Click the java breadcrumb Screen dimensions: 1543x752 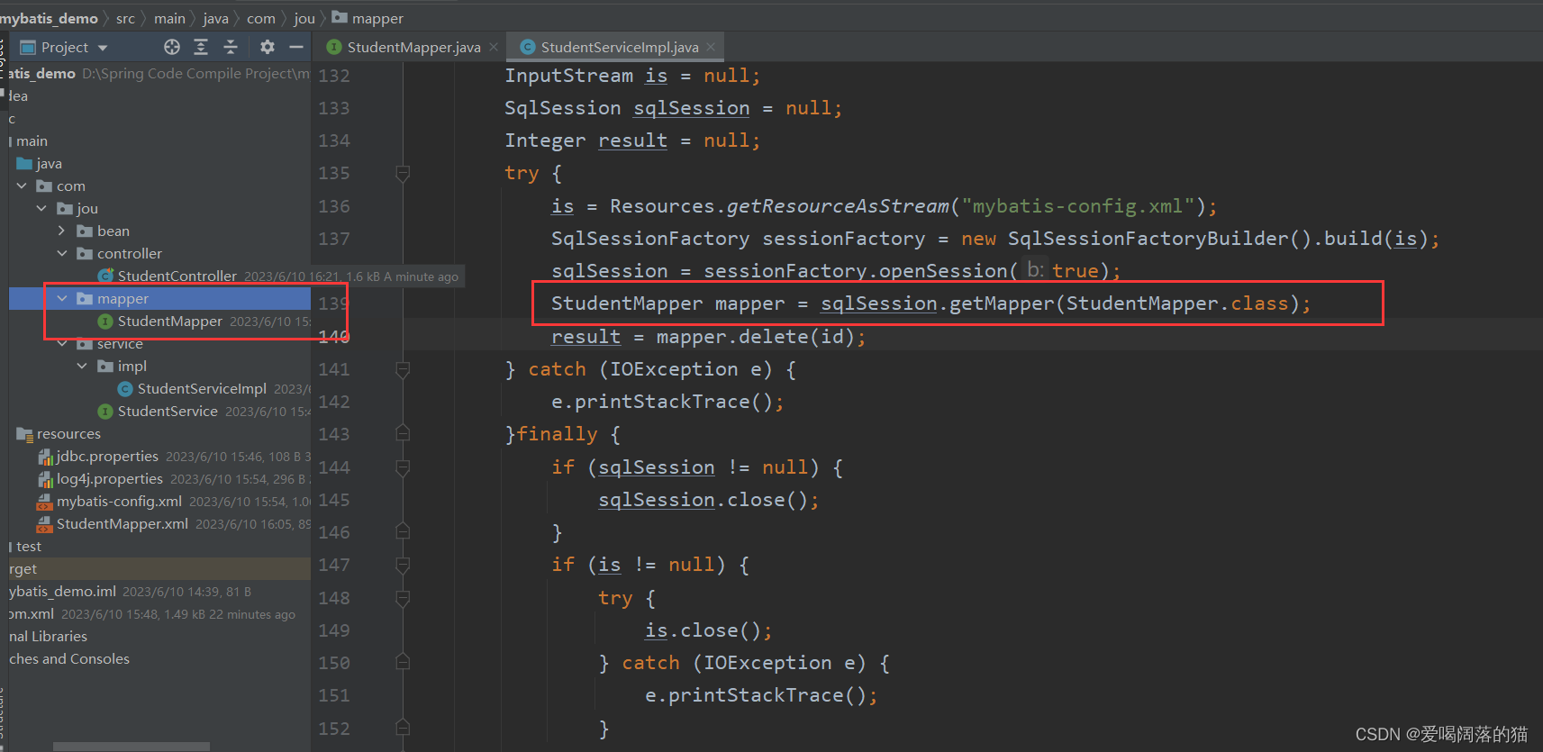coord(215,18)
